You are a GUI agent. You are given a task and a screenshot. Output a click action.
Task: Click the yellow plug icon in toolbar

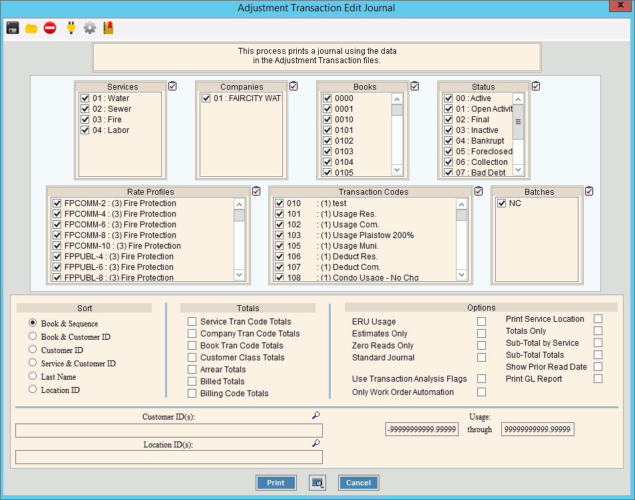(71, 28)
